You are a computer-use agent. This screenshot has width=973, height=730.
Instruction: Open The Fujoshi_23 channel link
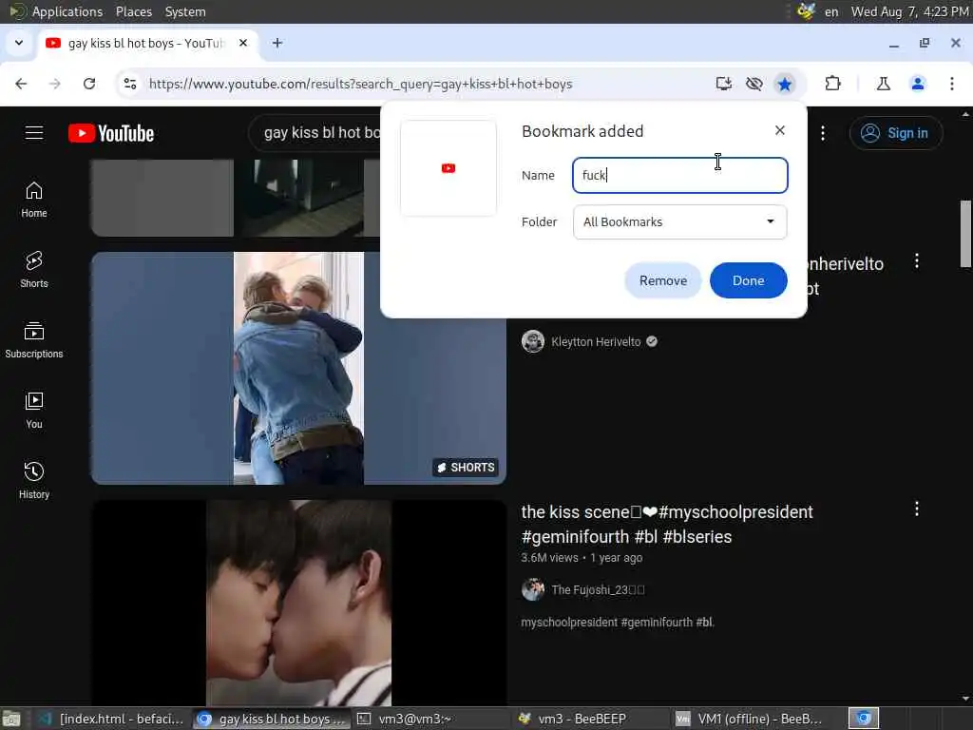coord(599,589)
